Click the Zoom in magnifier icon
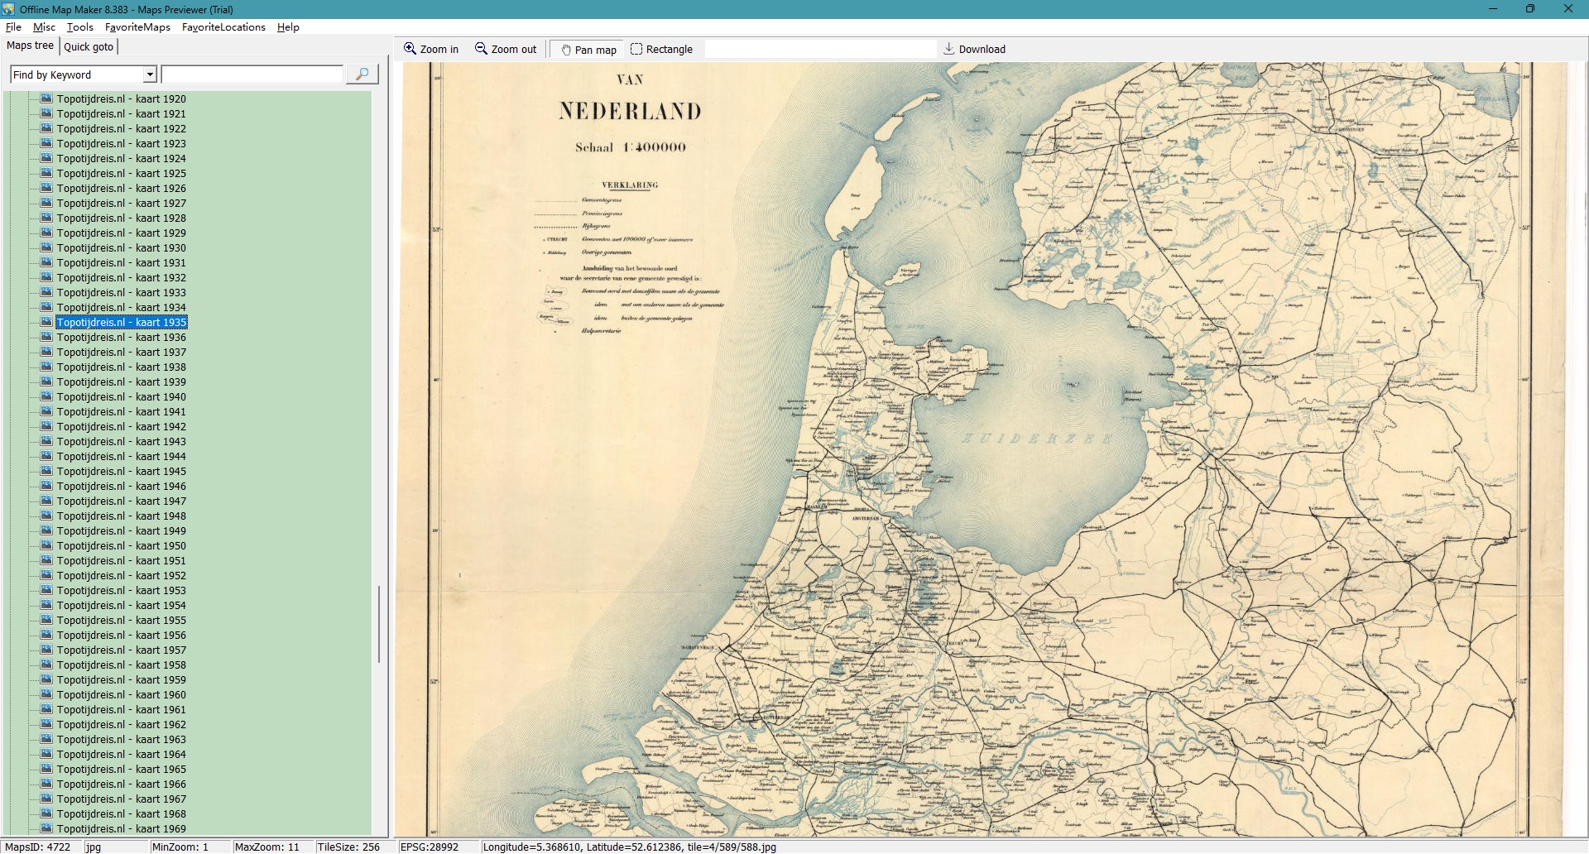1589x854 pixels. coord(410,49)
